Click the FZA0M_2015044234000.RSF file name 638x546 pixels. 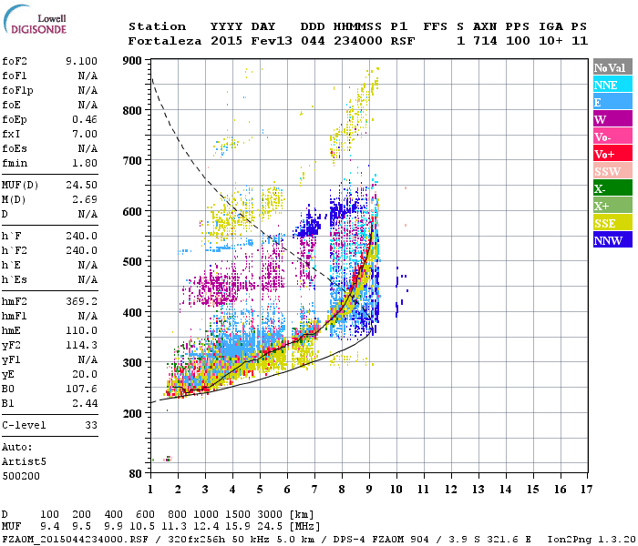tap(76, 540)
